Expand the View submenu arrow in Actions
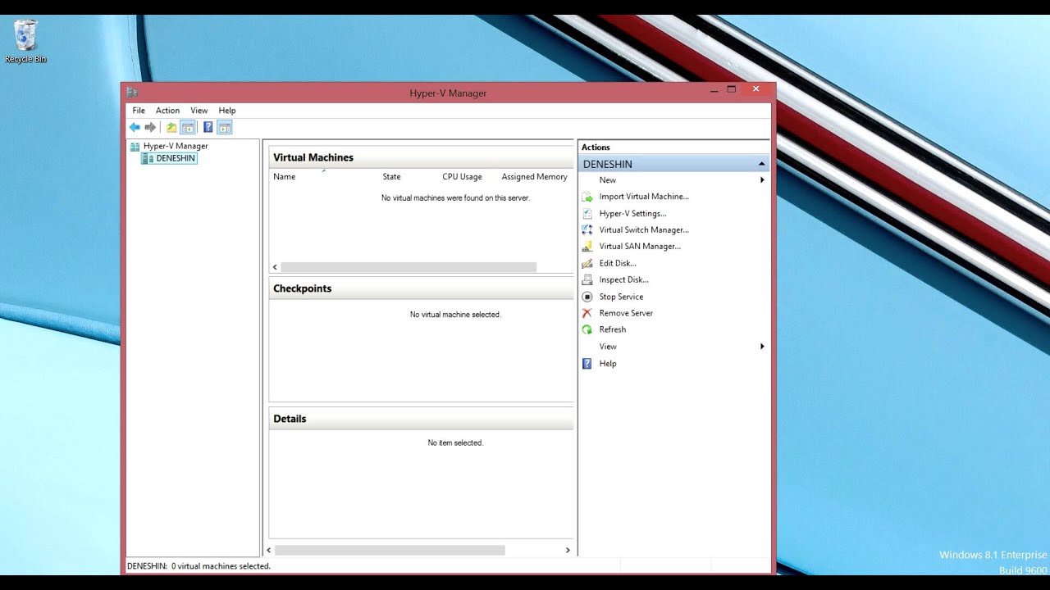The width and height of the screenshot is (1050, 590). coord(762,347)
